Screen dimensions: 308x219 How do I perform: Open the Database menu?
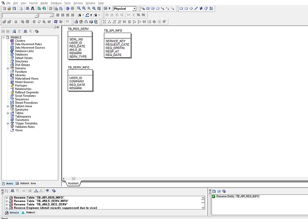[56, 3]
